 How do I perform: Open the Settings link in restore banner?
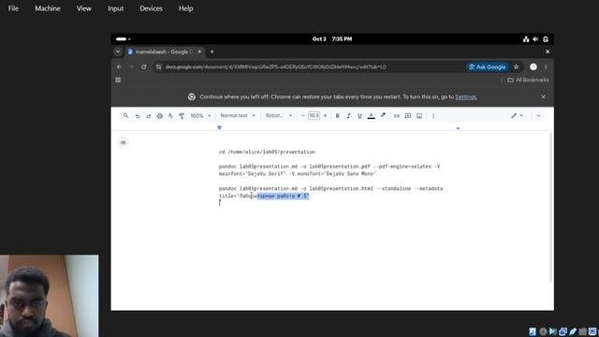tap(466, 97)
